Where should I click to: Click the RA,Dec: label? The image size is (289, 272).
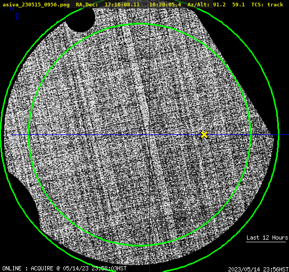pos(87,5)
